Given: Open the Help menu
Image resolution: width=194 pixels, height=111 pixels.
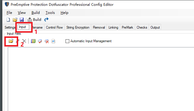Looking at the screenshot, I should click(x=64, y=13).
